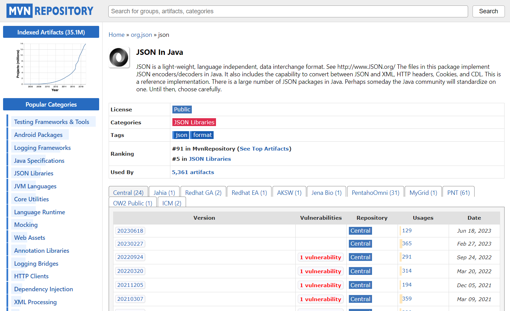Screen dimensions: 510x311
Task: Select the AKSW (1) tab
Action: pyautogui.click(x=289, y=192)
